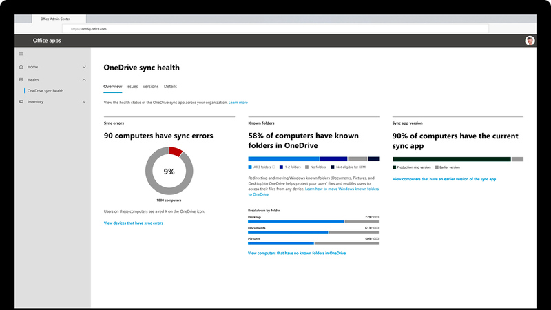Image resolution: width=551 pixels, height=310 pixels.
Task: Click the browser address bar
Action: (275, 30)
